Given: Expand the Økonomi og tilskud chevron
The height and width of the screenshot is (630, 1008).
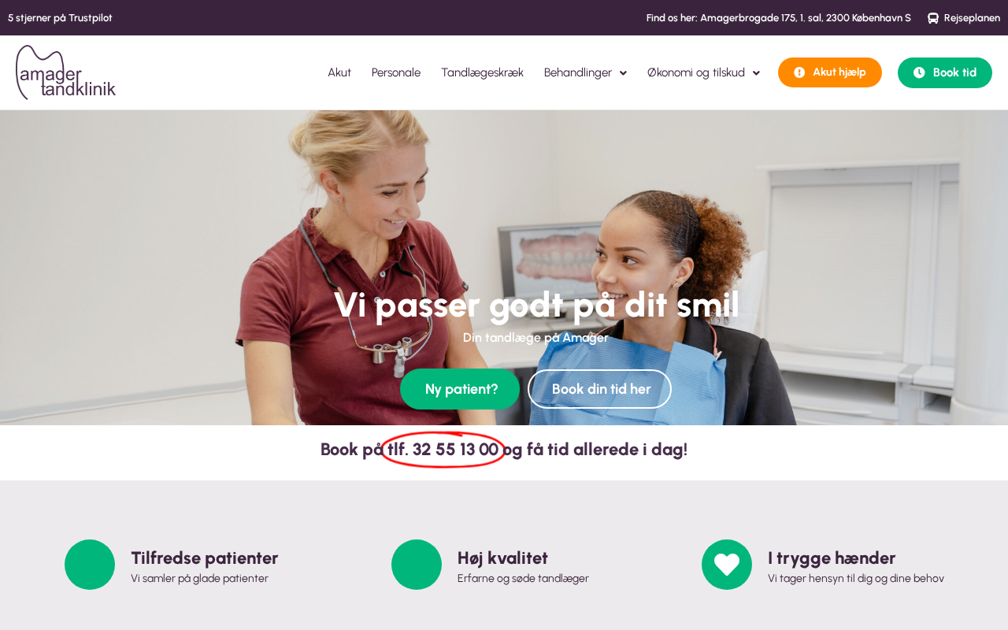Looking at the screenshot, I should [x=756, y=73].
